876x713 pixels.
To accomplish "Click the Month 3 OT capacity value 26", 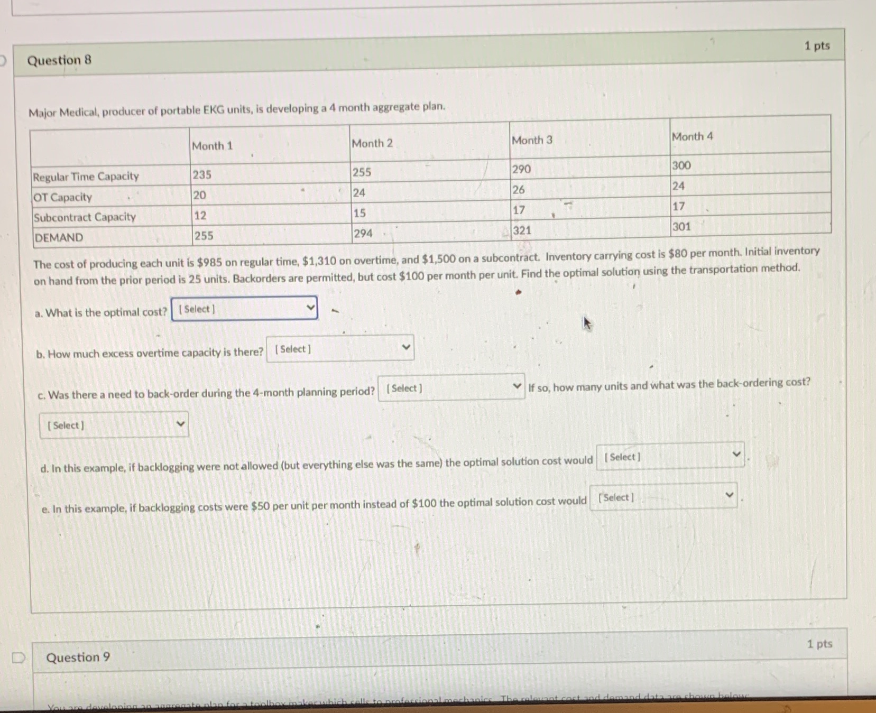I will click(519, 190).
